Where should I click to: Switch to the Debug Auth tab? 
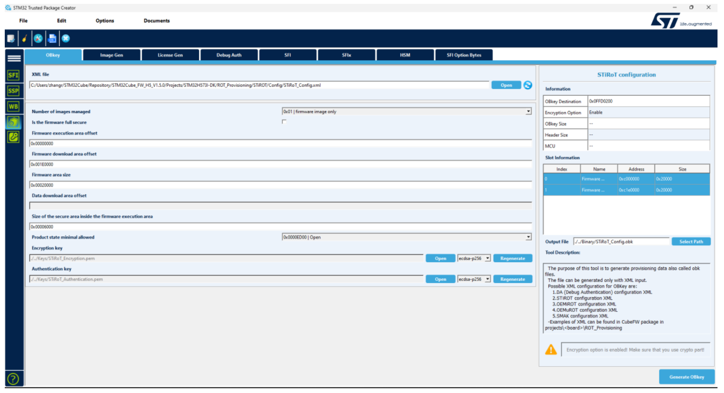(229, 55)
